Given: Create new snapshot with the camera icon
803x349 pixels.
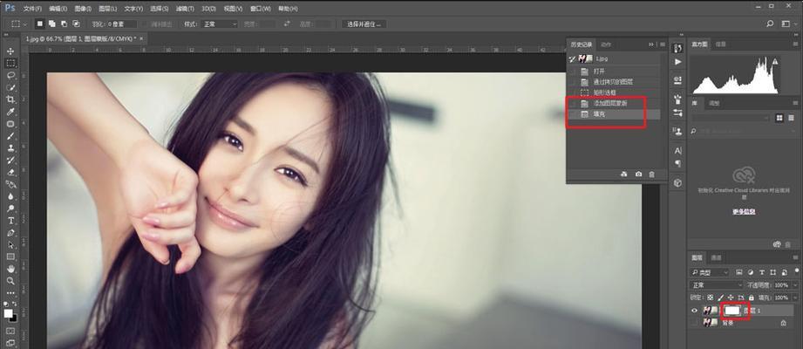Looking at the screenshot, I should click(638, 174).
